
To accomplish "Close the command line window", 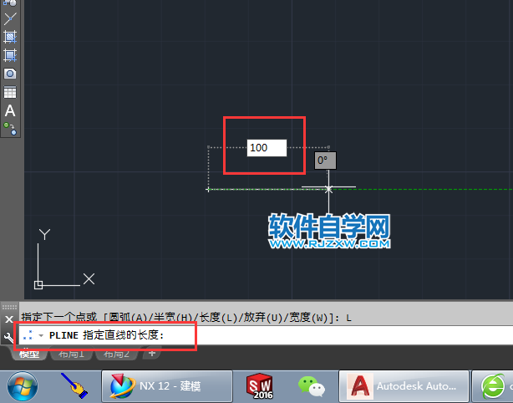I will 9,319.
